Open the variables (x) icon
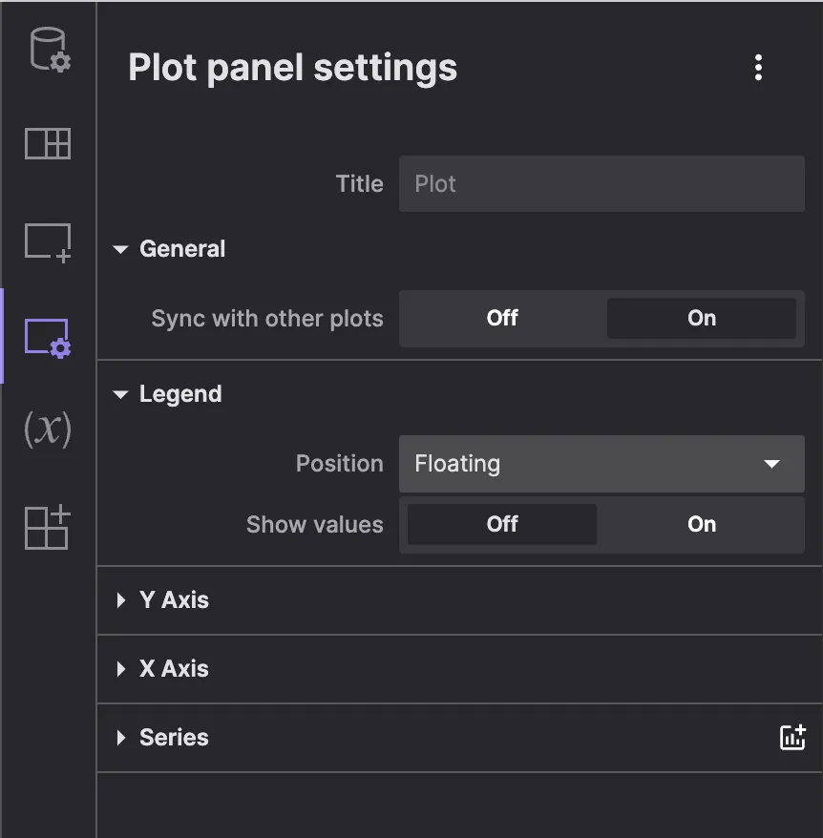Screen dimensions: 823x838 [x=48, y=429]
